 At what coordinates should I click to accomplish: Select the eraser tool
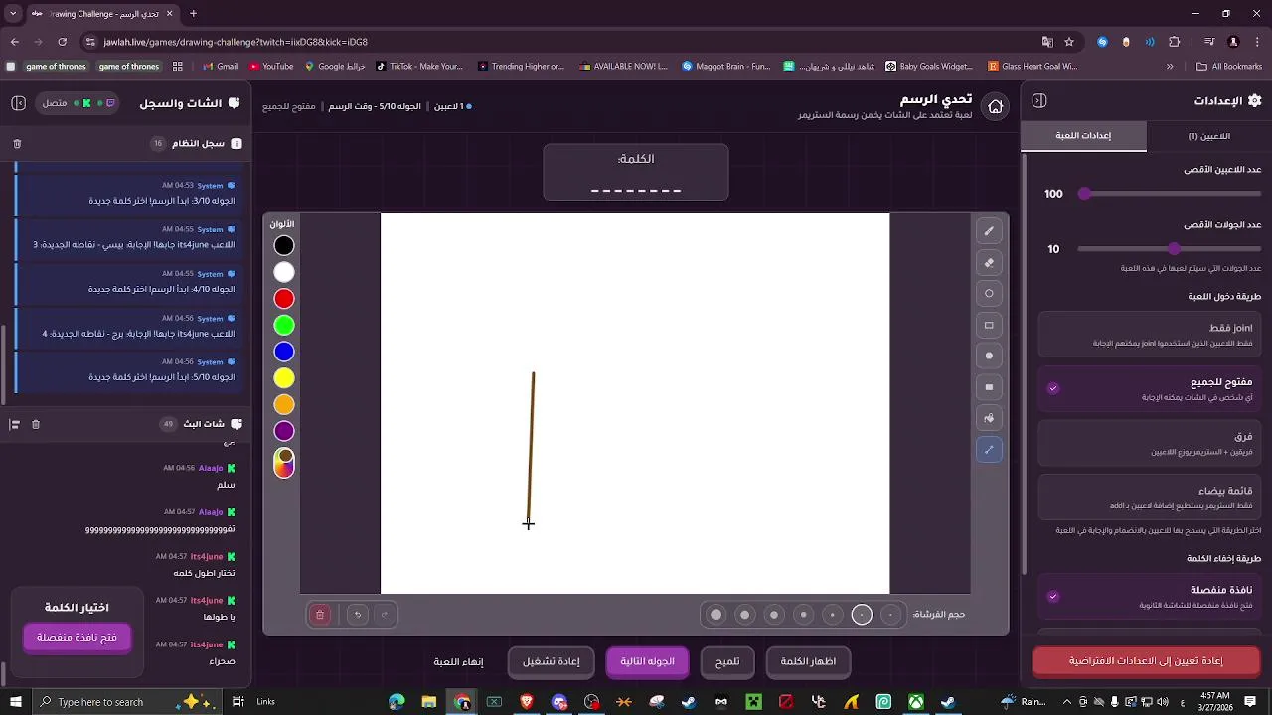[989, 263]
